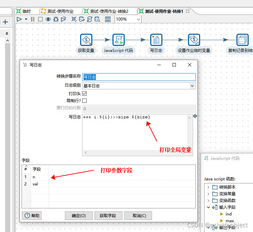Click into the 写日志 message text area
Image resolution: width=253 pixels, height=232 pixels.
pos(135,132)
